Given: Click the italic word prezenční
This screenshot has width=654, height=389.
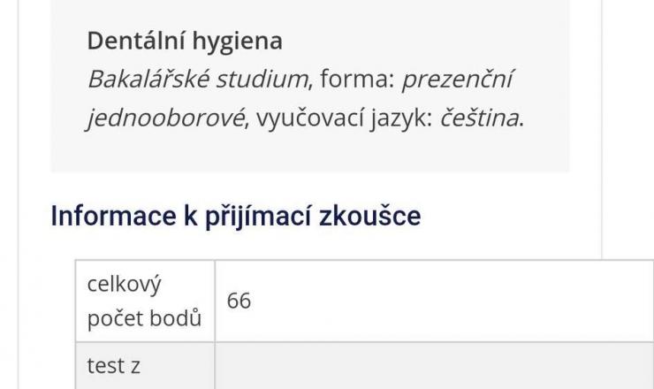Looking at the screenshot, I should (x=458, y=80).
